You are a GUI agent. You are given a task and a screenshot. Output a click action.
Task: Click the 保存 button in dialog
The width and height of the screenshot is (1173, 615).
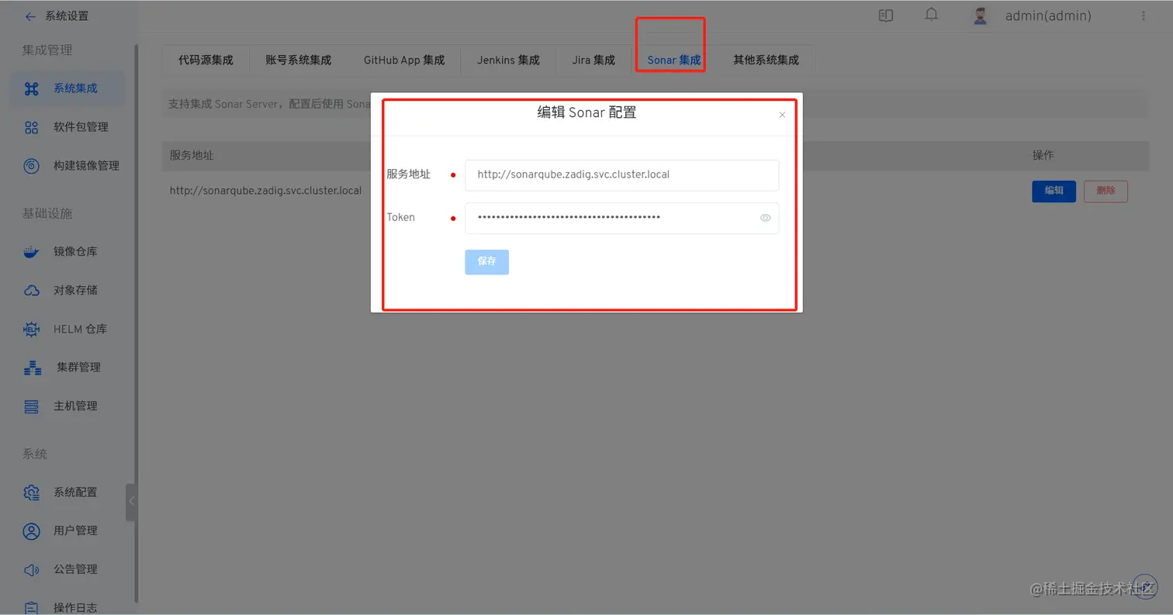point(486,262)
